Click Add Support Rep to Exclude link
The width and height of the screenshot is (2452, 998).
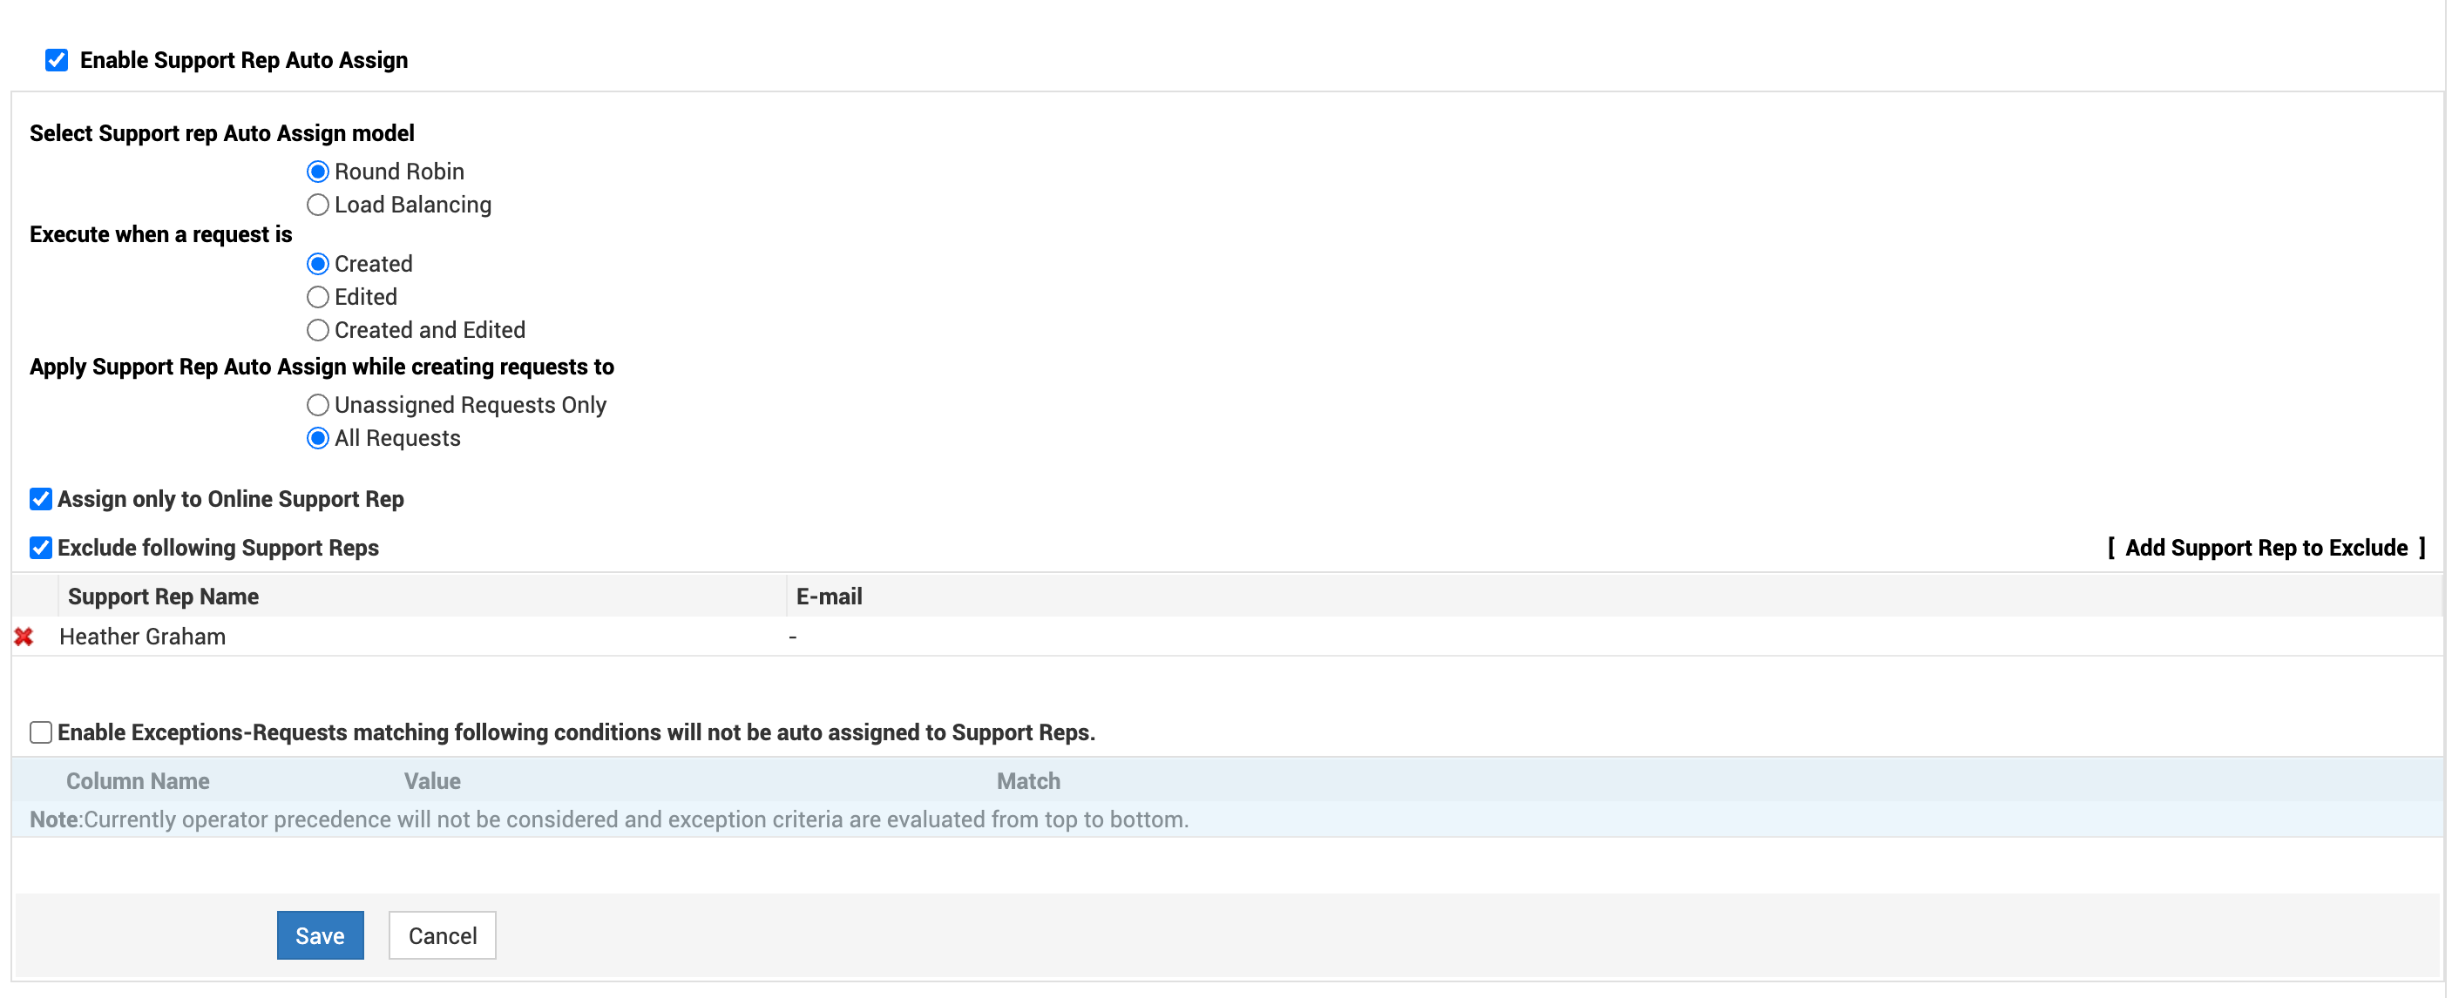[2266, 548]
